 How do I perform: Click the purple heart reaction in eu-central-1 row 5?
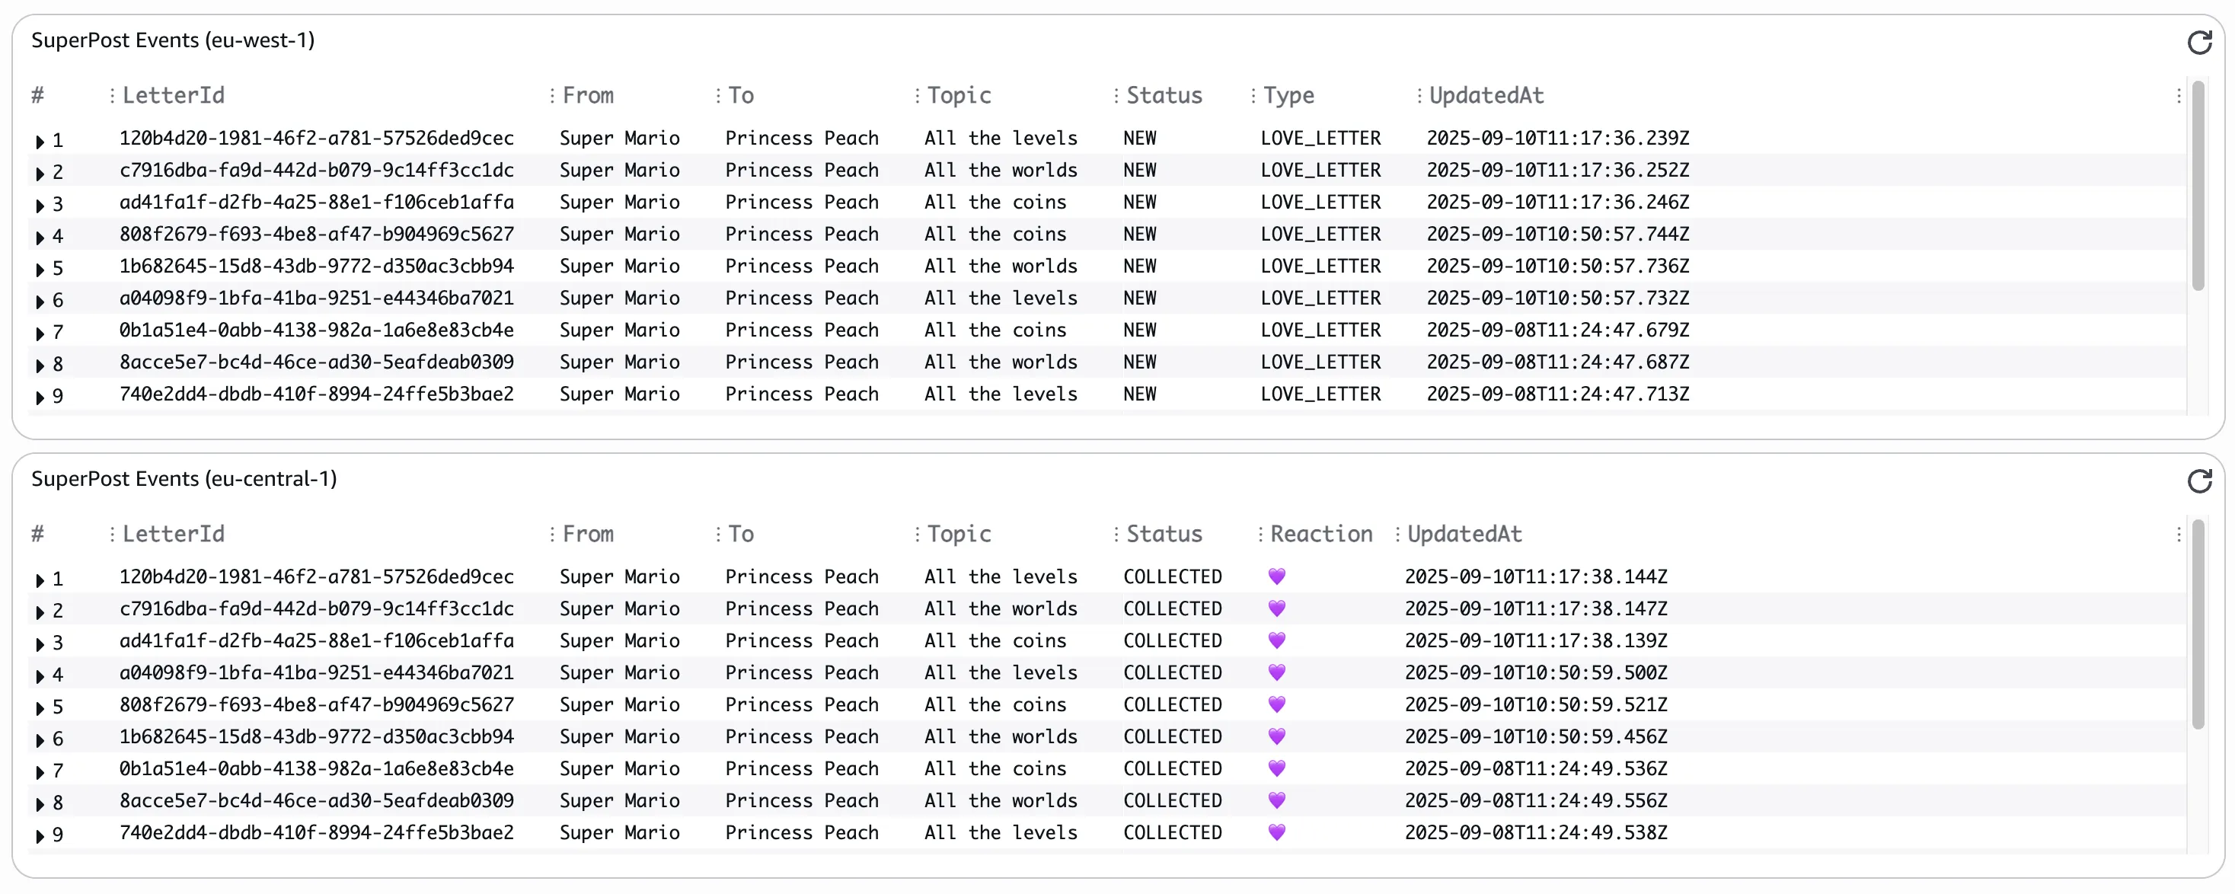[1276, 704]
